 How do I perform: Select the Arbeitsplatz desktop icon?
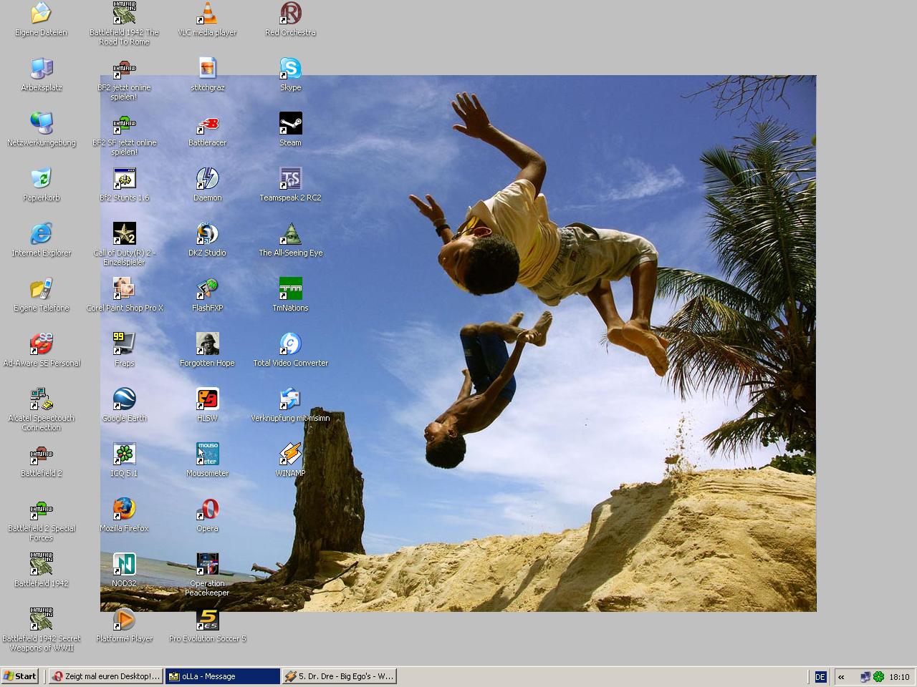(42, 68)
